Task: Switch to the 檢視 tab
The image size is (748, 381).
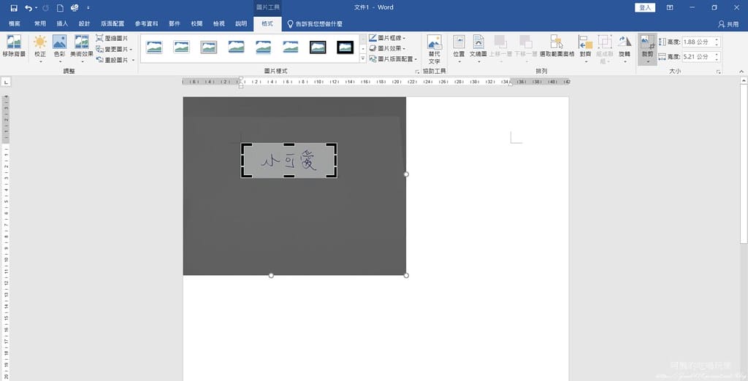Action: click(x=219, y=23)
